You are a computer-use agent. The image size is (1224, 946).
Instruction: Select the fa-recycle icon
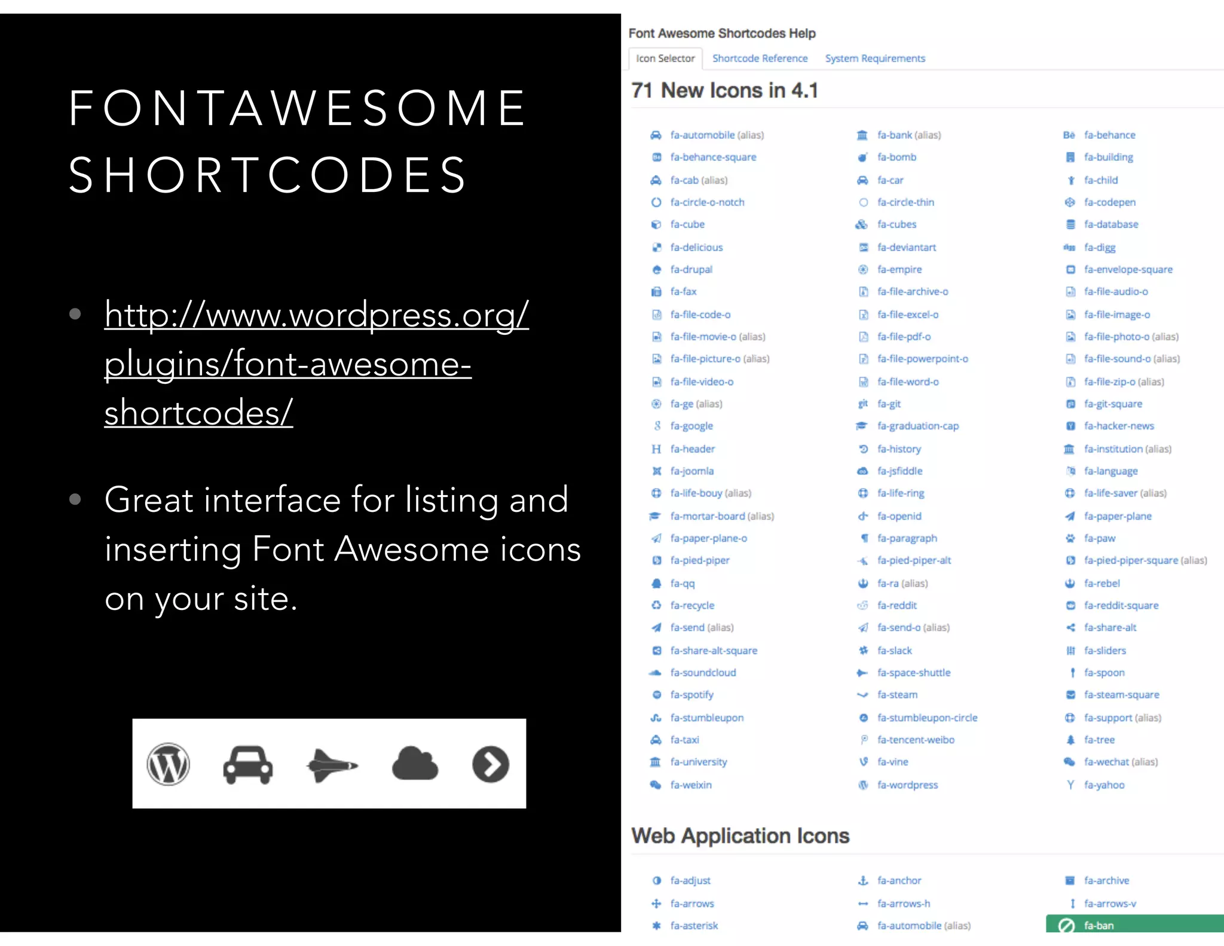[x=656, y=605]
